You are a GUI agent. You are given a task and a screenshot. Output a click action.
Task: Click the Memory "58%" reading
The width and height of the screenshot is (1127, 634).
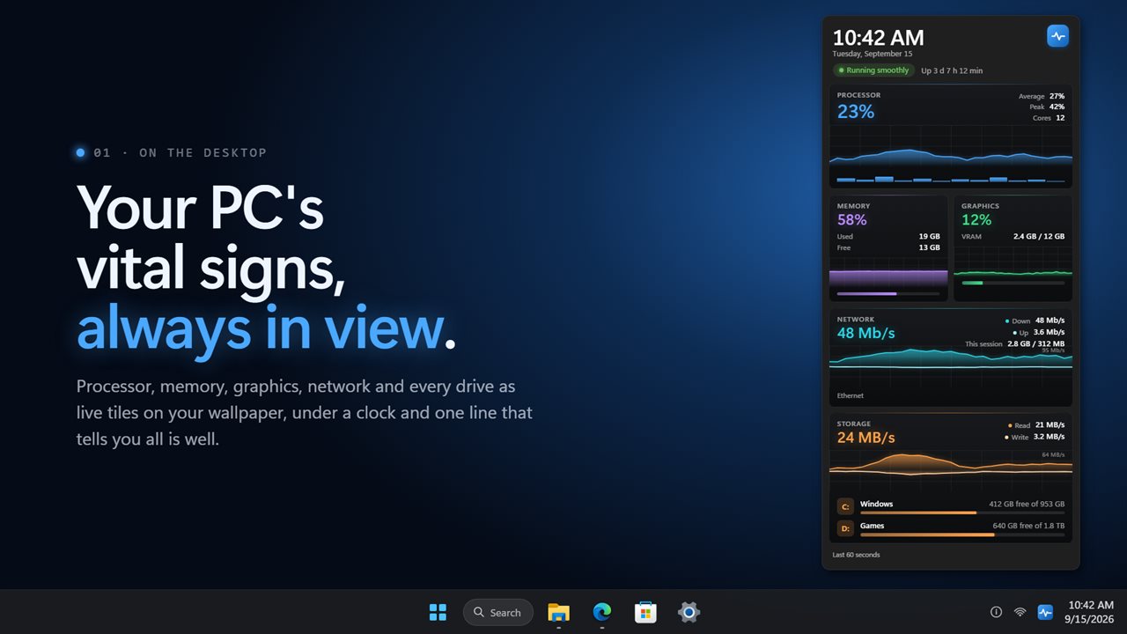pos(852,220)
